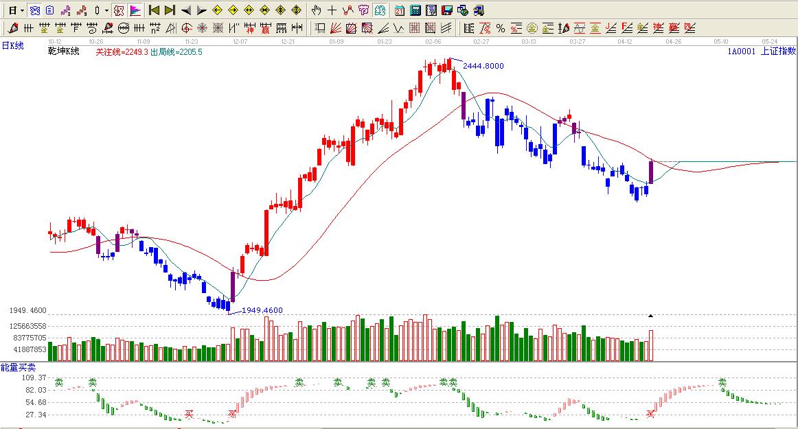
Task: Expand the candlestick type dropdown arrow
Action: point(106,10)
